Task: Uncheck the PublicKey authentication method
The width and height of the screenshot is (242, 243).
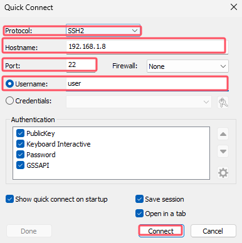Action: tap(20, 133)
